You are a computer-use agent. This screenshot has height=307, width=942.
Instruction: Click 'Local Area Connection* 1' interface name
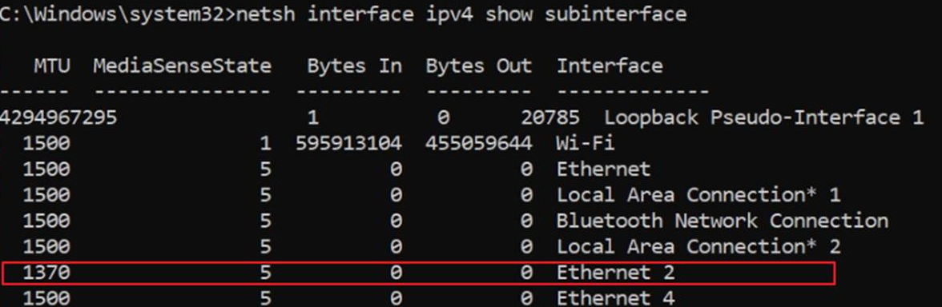tap(698, 195)
